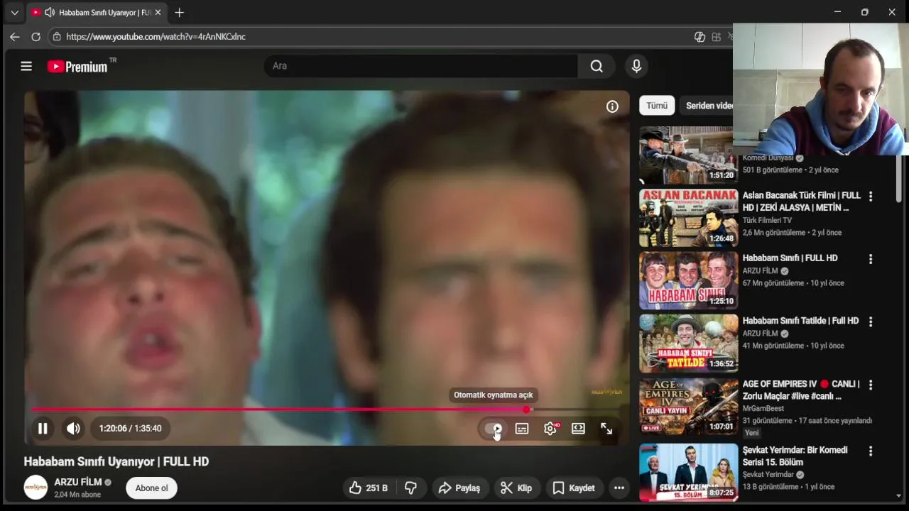
Task: View site information lock icon
Action: [57, 37]
